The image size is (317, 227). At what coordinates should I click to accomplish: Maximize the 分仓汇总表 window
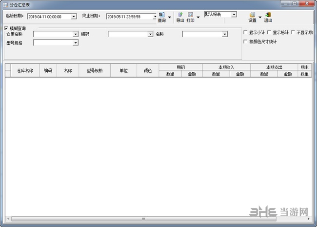[x=295, y=3]
